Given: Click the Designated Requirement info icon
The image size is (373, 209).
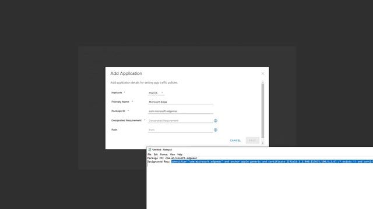Looking at the screenshot, I should 216,121.
